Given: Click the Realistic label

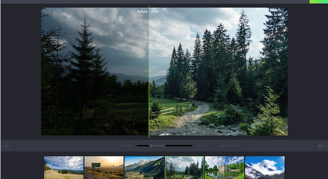Looking at the screenshot, I should click(x=126, y=146).
